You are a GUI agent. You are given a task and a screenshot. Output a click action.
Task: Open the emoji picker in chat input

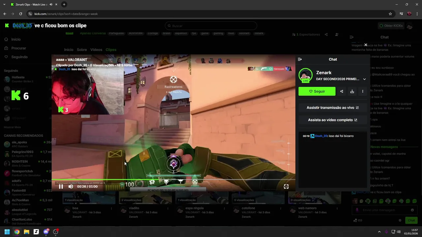click(x=412, y=210)
